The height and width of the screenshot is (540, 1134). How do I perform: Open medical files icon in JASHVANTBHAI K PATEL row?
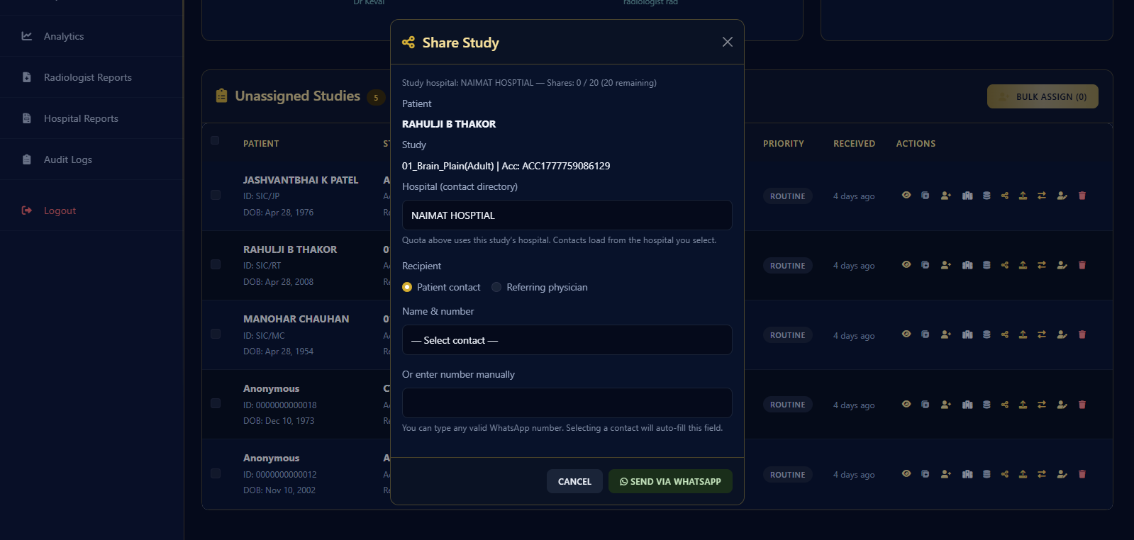pos(925,196)
